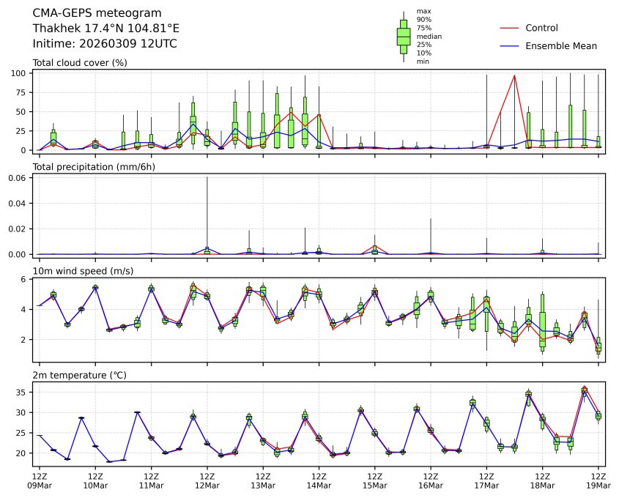Click the median label in boxplot legend
619x498 pixels.
click(429, 36)
